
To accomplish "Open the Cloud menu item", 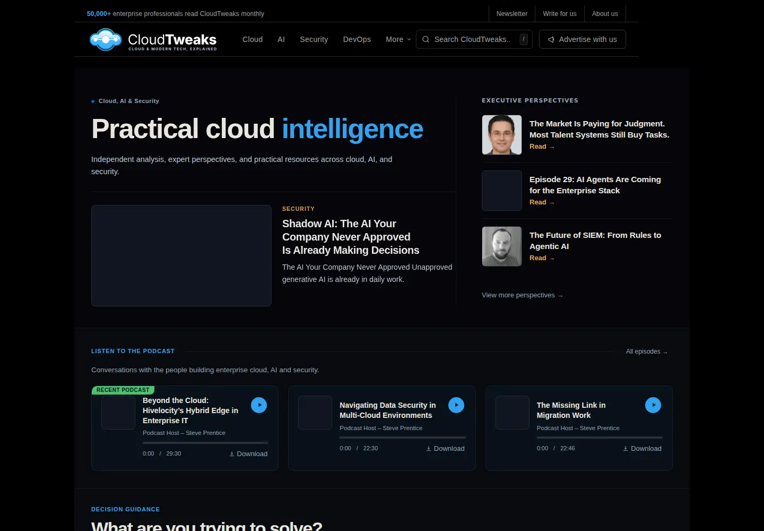I will point(253,39).
